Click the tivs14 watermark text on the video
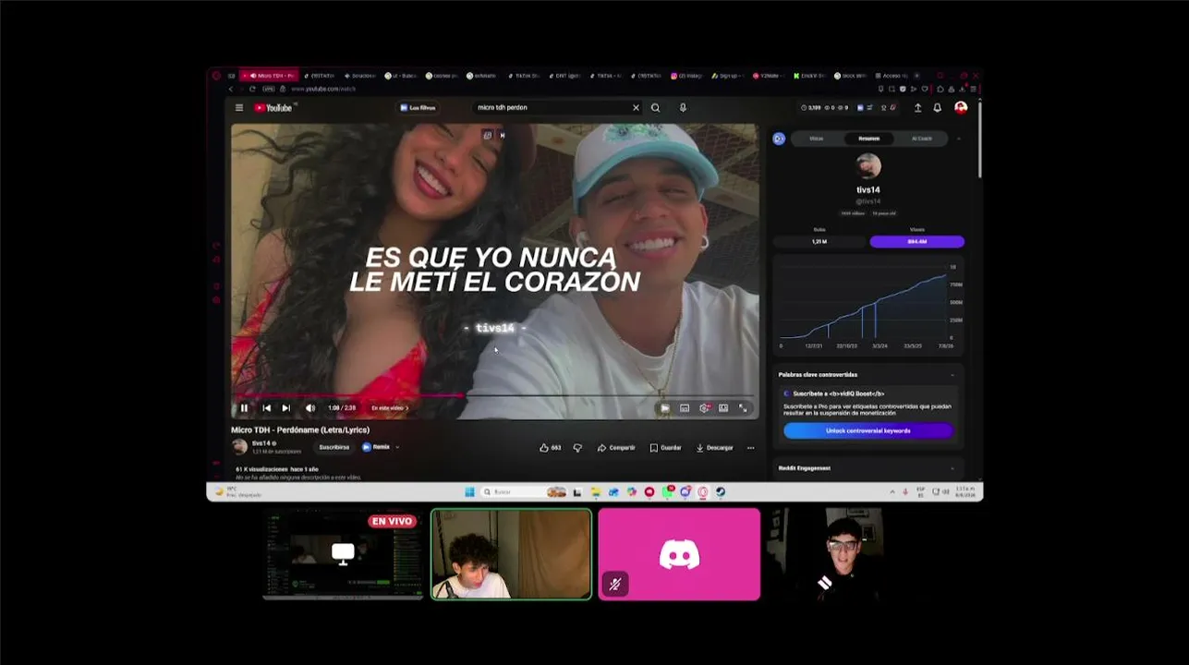 494,328
